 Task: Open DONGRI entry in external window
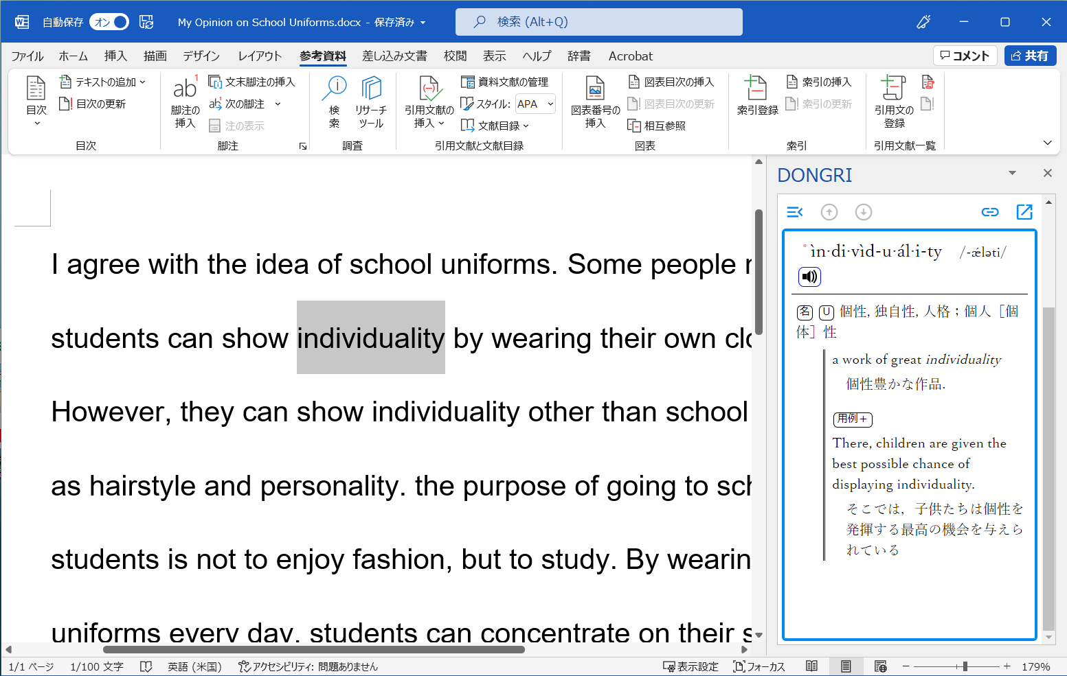click(x=1024, y=212)
